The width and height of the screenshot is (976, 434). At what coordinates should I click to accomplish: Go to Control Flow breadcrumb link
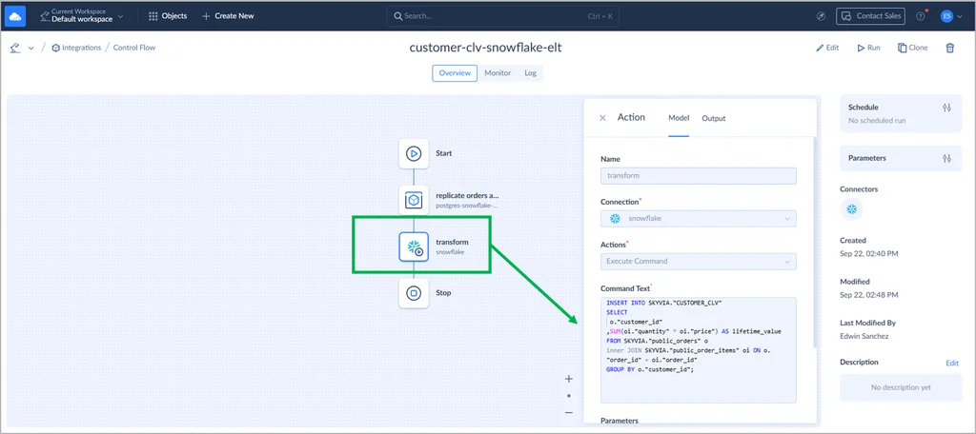coord(134,48)
